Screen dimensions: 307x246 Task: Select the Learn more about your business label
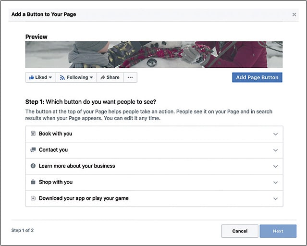77,166
